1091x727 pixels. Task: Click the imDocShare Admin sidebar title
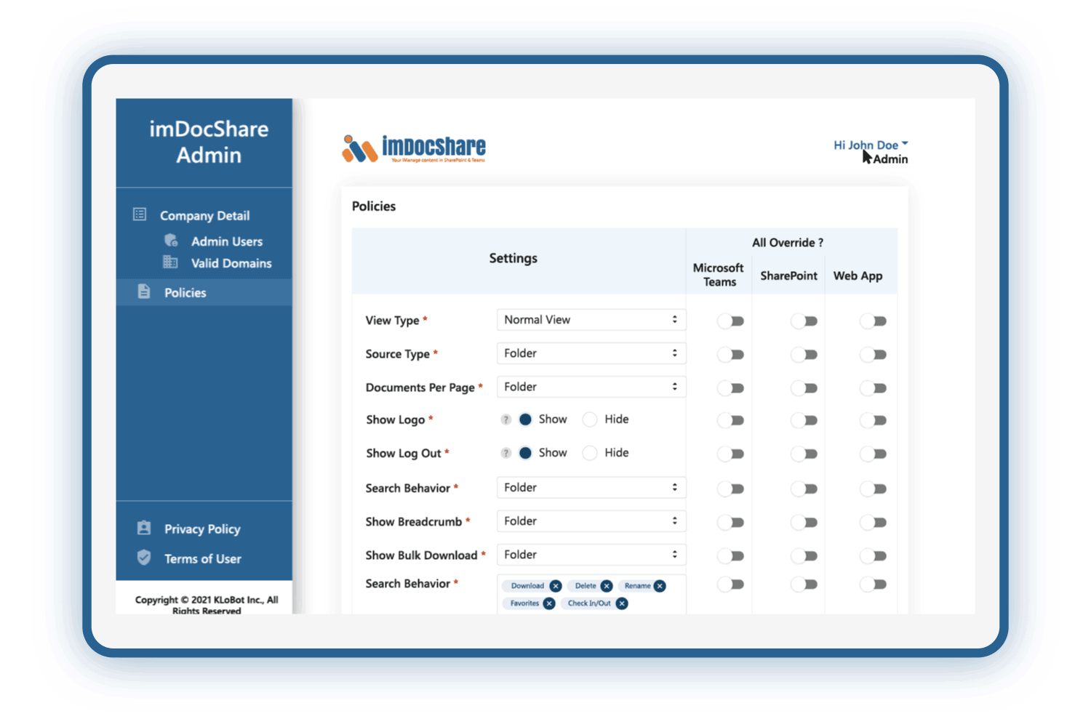point(209,142)
